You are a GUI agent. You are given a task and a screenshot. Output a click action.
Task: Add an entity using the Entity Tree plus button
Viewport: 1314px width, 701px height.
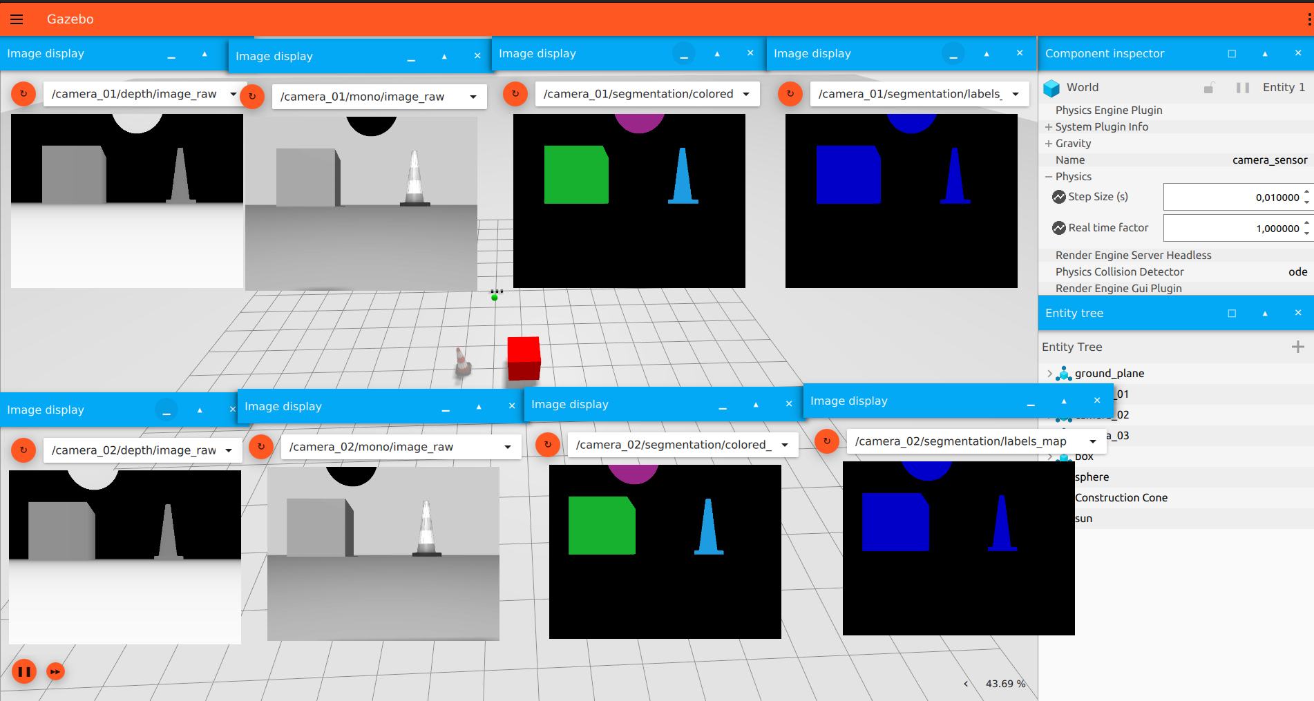(1298, 346)
